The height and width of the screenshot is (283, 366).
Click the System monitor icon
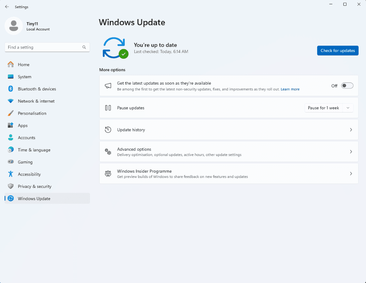click(x=11, y=76)
